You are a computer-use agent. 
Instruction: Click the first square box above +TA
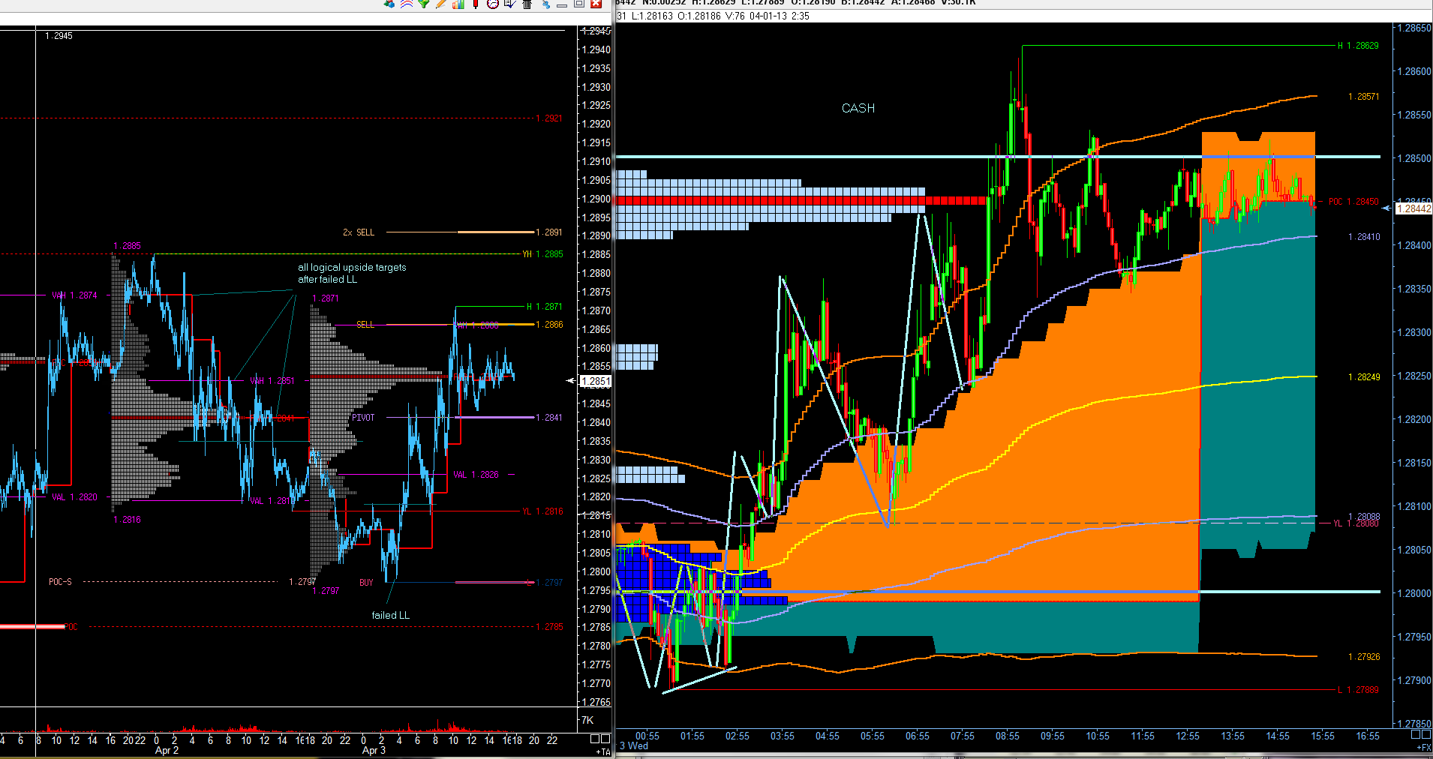point(595,739)
